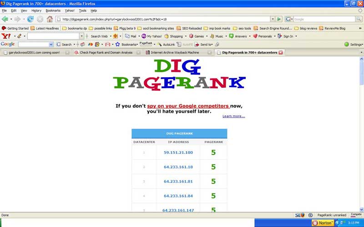Image resolution: width=364 pixels, height=227 pixels.
Task: Focus the Google toolbar search field
Action: (34, 44)
